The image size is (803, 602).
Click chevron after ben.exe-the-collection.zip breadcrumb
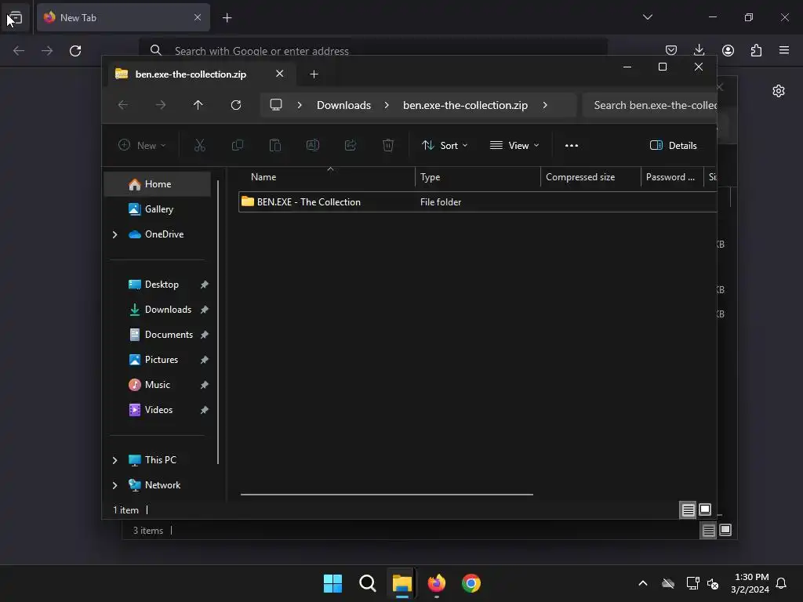(545, 105)
